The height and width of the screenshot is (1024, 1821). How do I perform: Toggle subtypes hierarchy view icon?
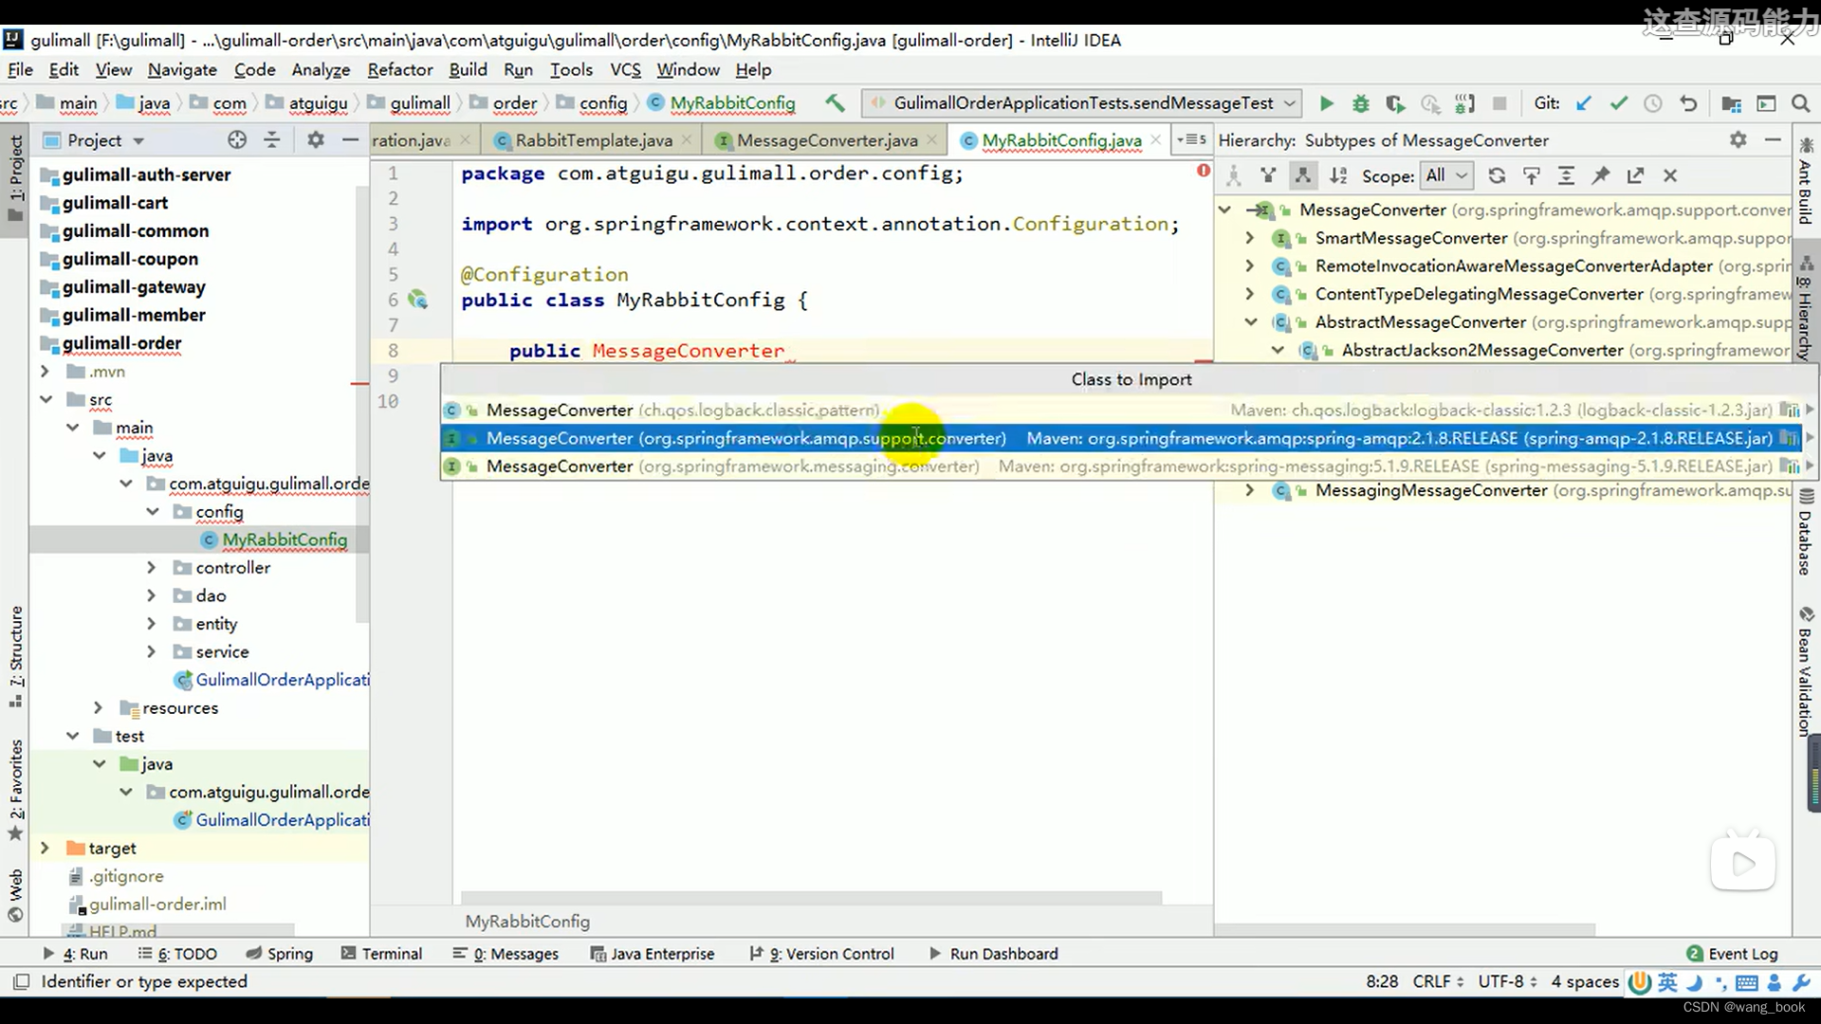click(x=1303, y=175)
